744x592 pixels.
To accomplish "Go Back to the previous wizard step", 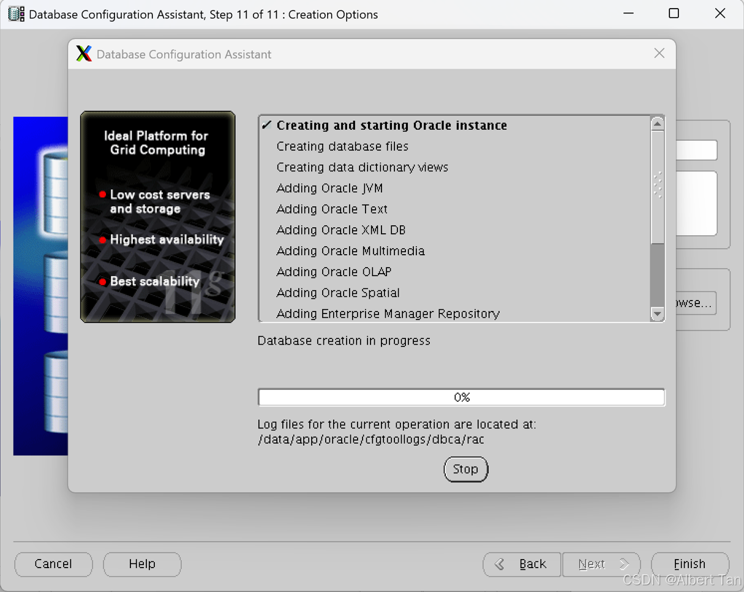I will pos(522,564).
